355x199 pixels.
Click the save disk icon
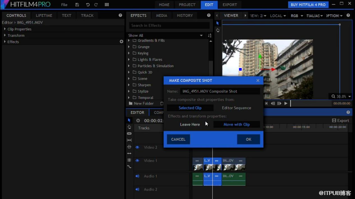pyautogui.click(x=77, y=5)
